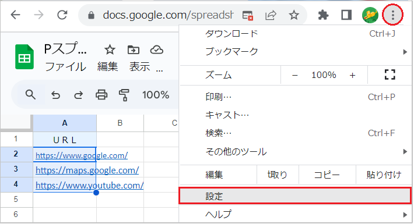Open the Sheets 100% zoom dropdown
The image size is (414, 224).
[156, 95]
